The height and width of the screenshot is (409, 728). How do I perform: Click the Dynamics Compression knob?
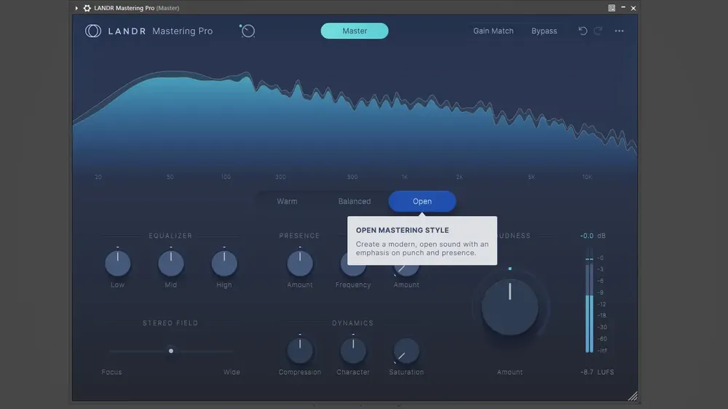300,351
